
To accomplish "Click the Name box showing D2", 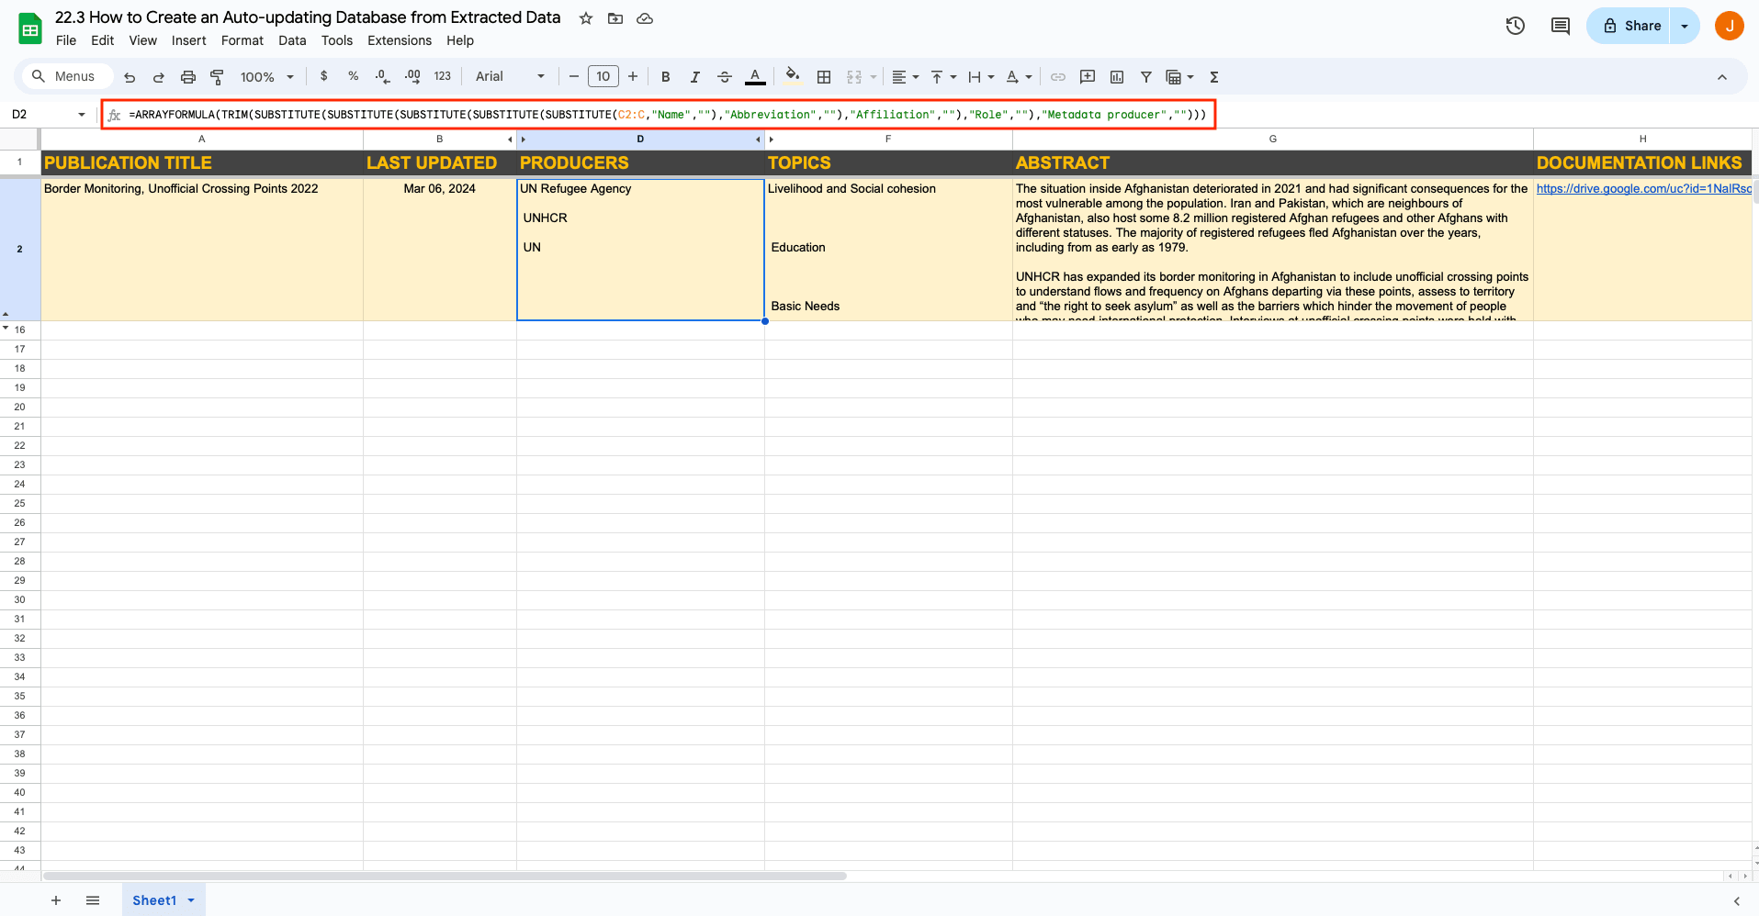I will 48,114.
